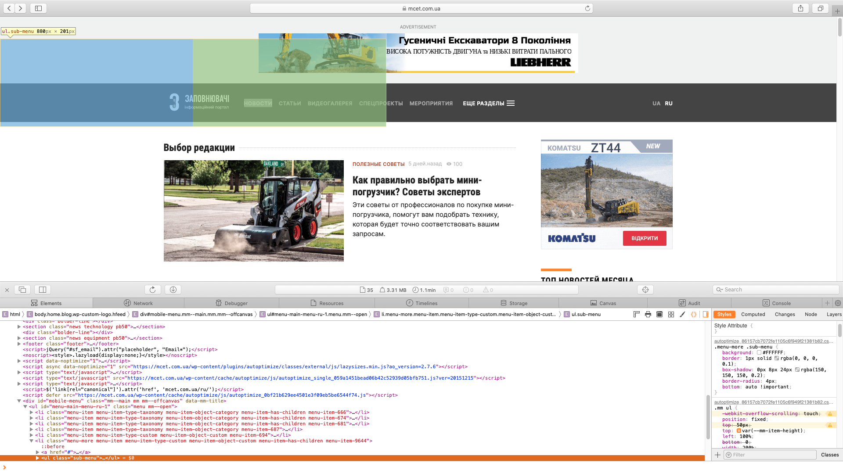Toggle the dark appearance icon in DOM toolbar
The width and height of the screenshot is (843, 474).
tap(659, 314)
